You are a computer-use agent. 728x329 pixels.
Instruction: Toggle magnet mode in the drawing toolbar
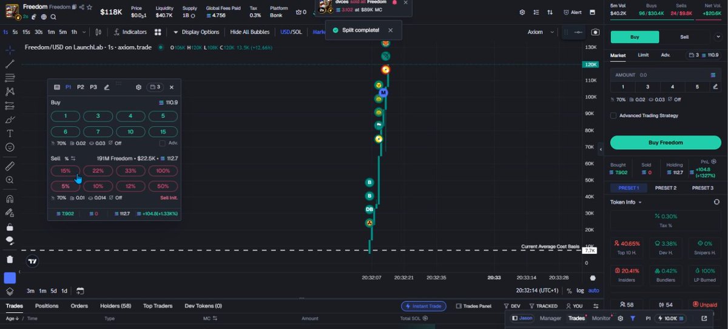10,198
